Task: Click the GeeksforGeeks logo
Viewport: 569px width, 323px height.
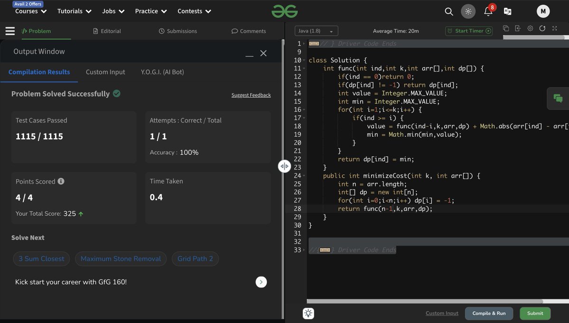Action: (284, 10)
